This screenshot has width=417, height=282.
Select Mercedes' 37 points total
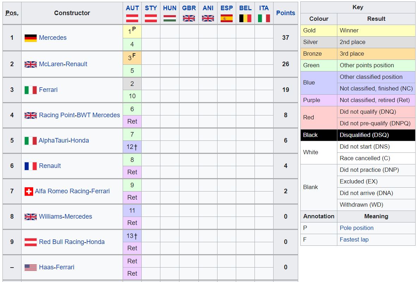pos(286,38)
